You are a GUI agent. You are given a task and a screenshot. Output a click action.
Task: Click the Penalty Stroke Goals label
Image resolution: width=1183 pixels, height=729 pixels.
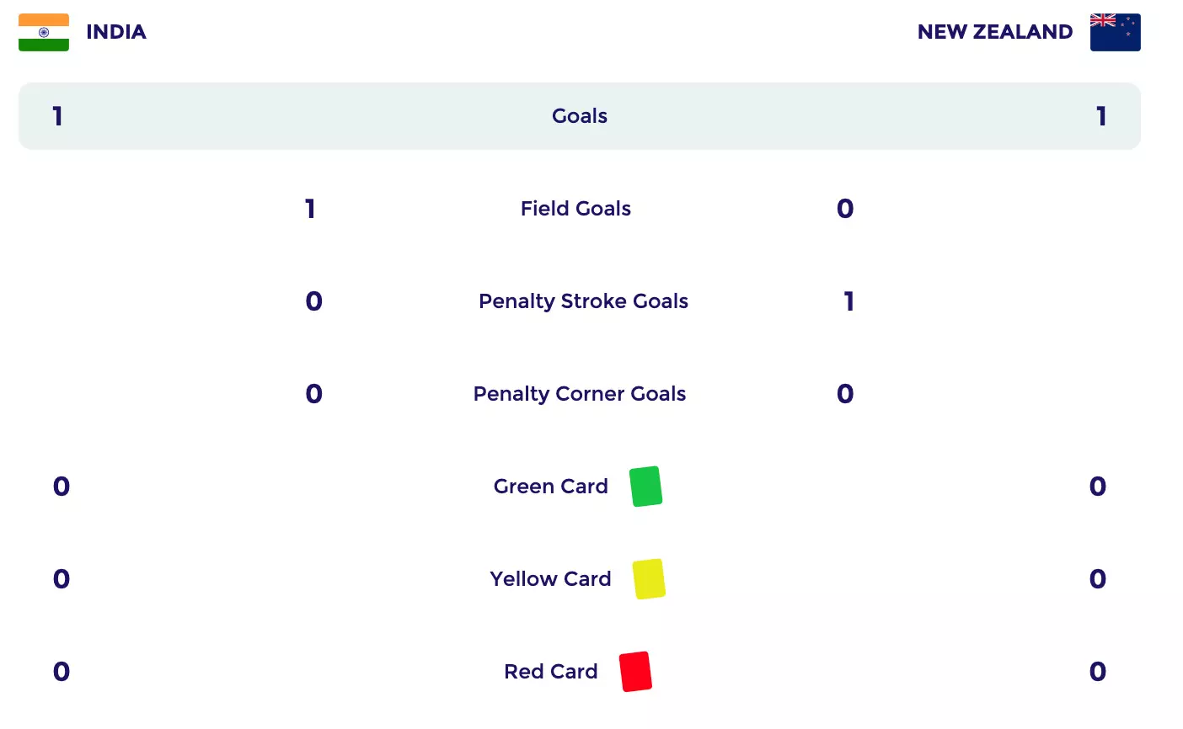[583, 301]
